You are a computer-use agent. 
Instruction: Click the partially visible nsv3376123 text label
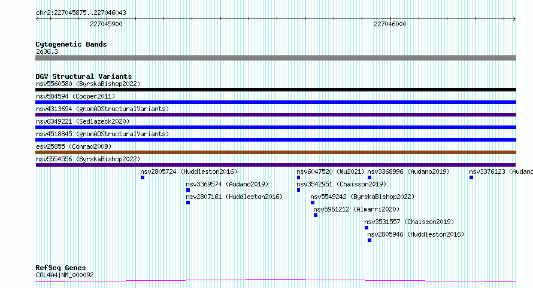(x=501, y=171)
